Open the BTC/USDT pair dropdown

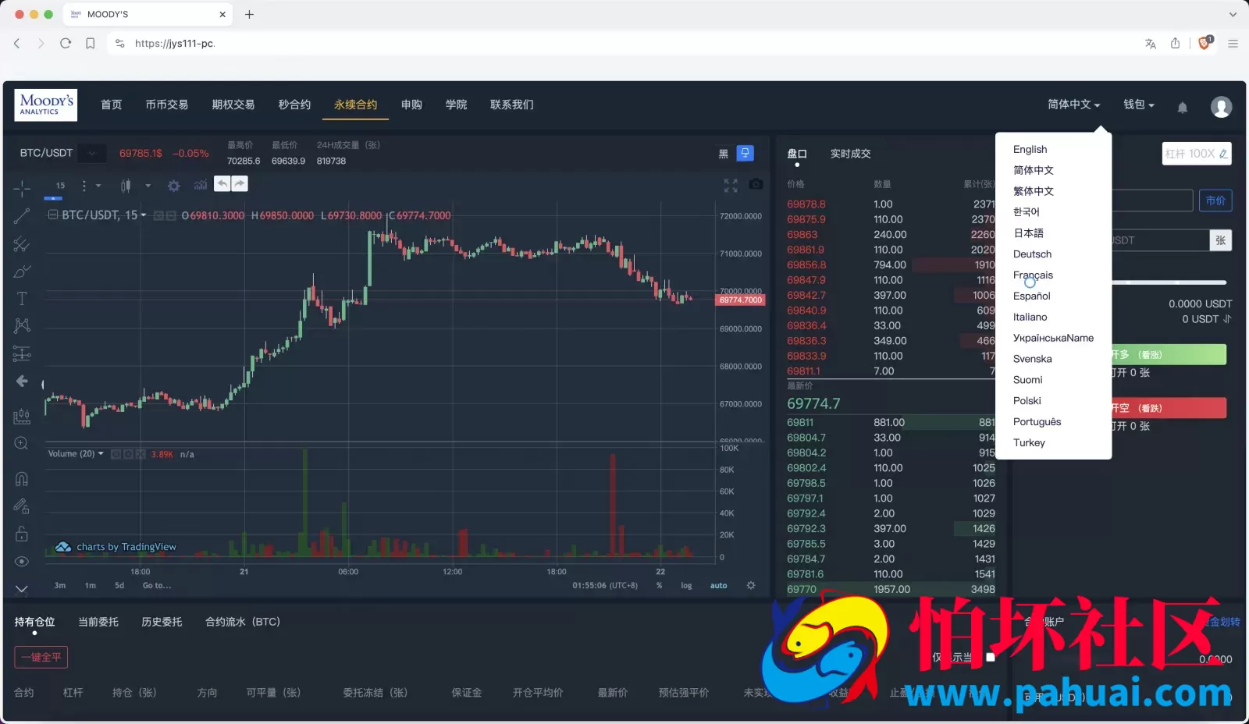pos(92,154)
